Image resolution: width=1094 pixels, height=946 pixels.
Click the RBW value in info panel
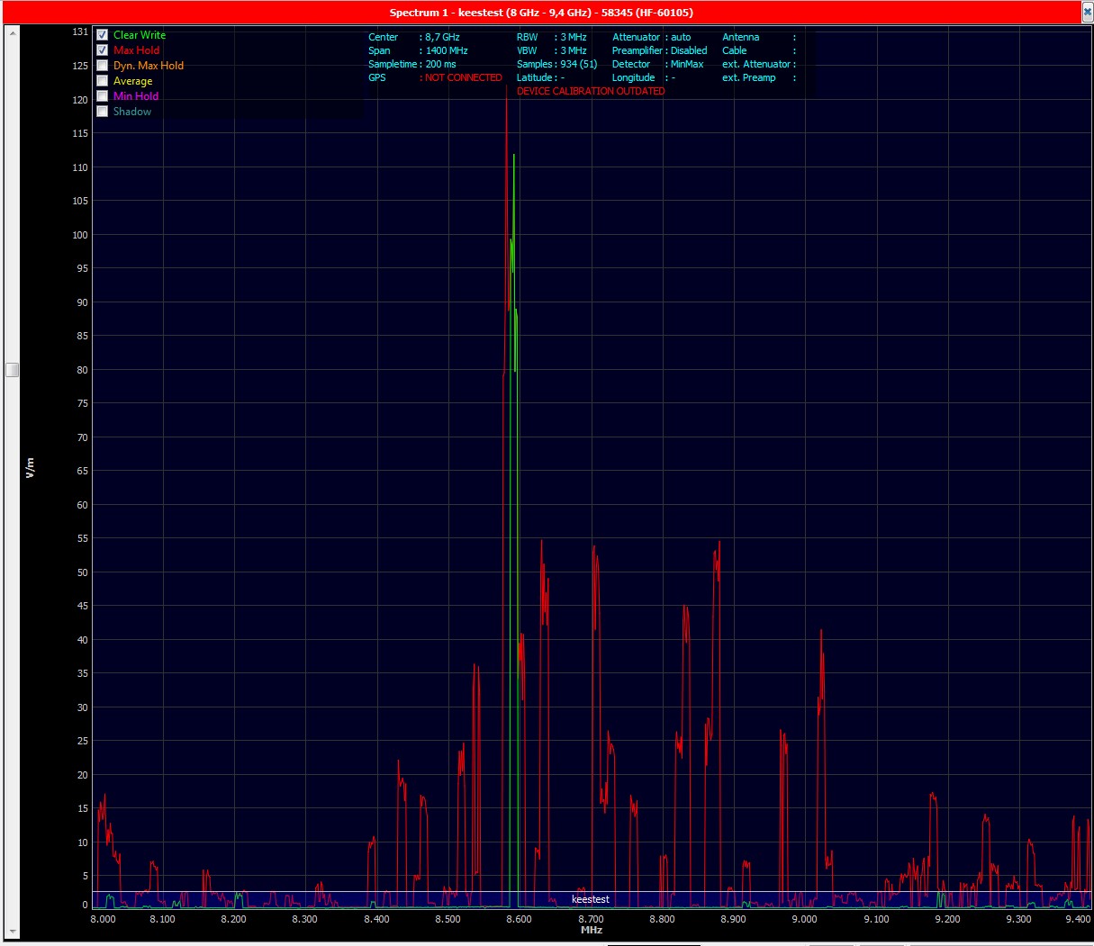coord(574,37)
